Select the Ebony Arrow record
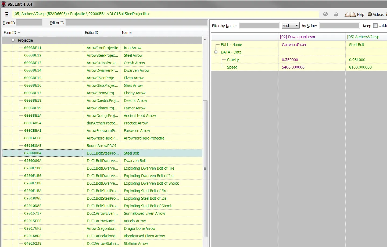Screen dimensions: 387x247 (102, 93)
